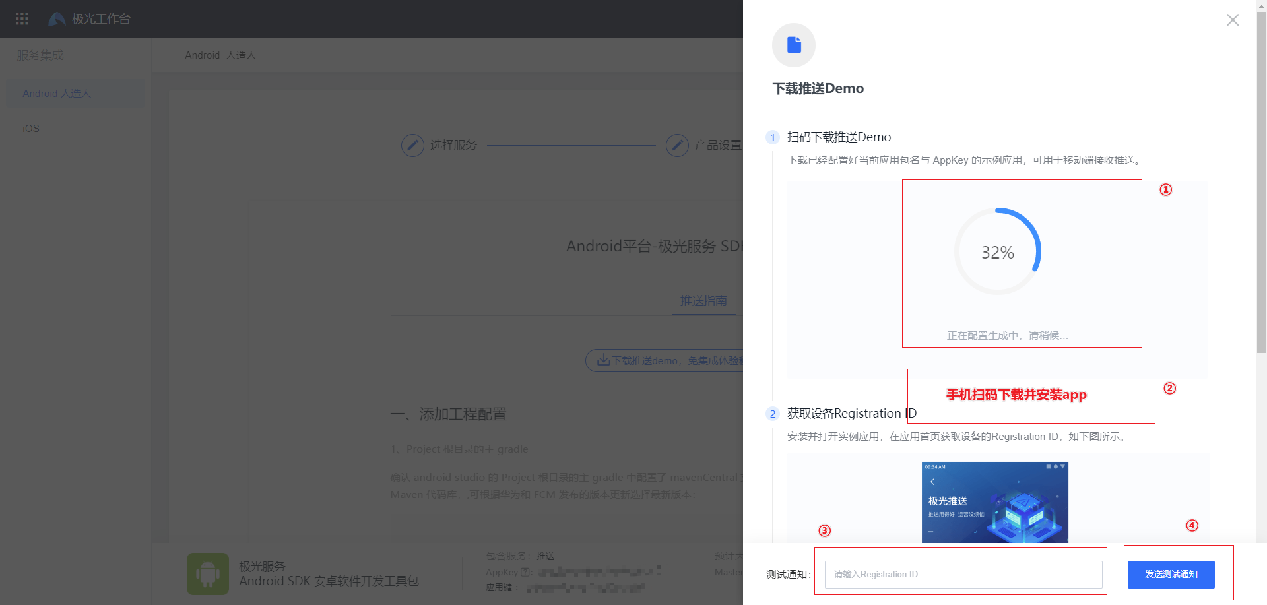Click the AppKey help question icon

click(526, 572)
